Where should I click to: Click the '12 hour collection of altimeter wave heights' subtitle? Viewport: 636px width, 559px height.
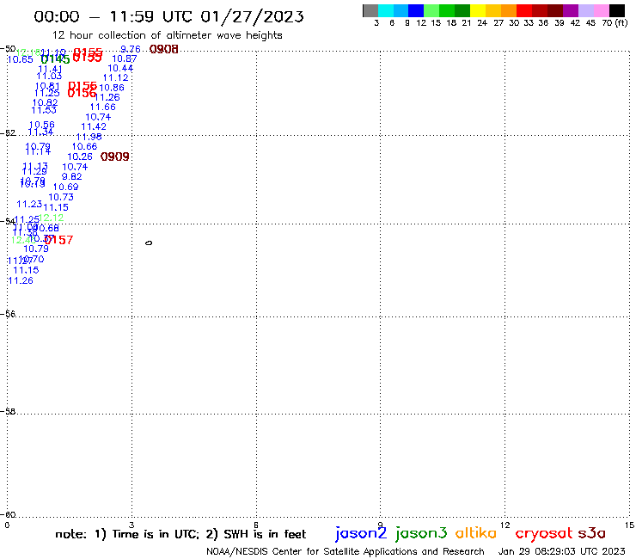pos(167,35)
